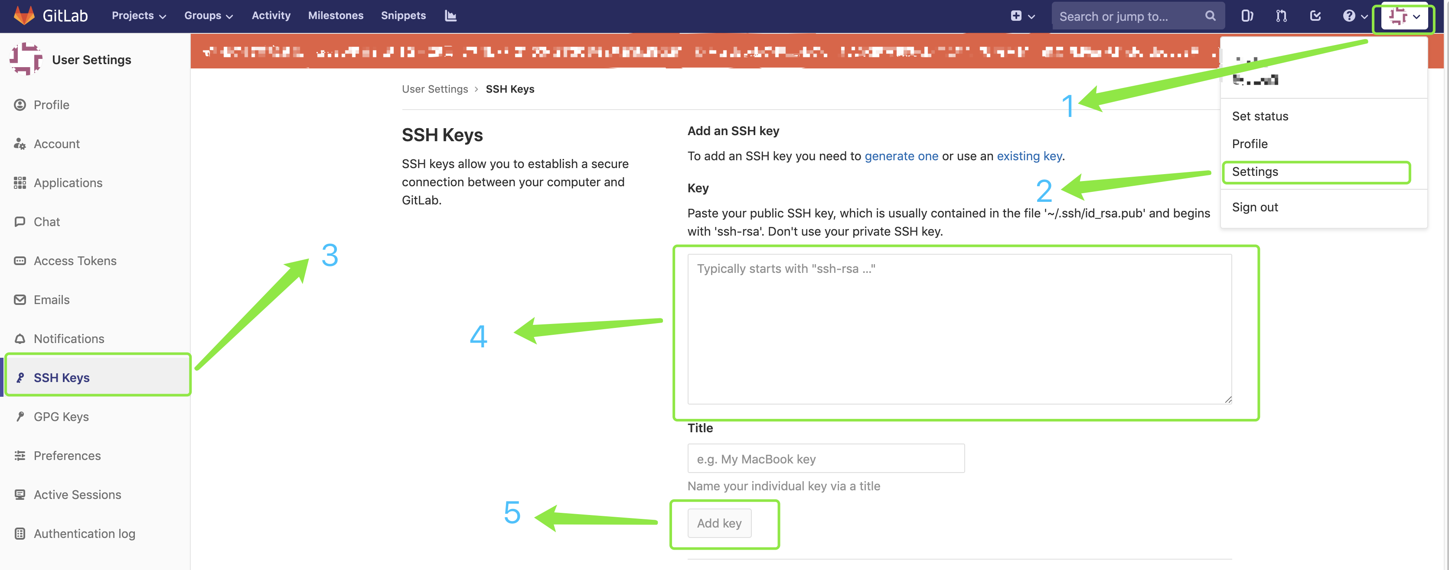Screen dimensions: 1449x570
Task: Expand the Groups dropdown
Action: click(x=208, y=16)
